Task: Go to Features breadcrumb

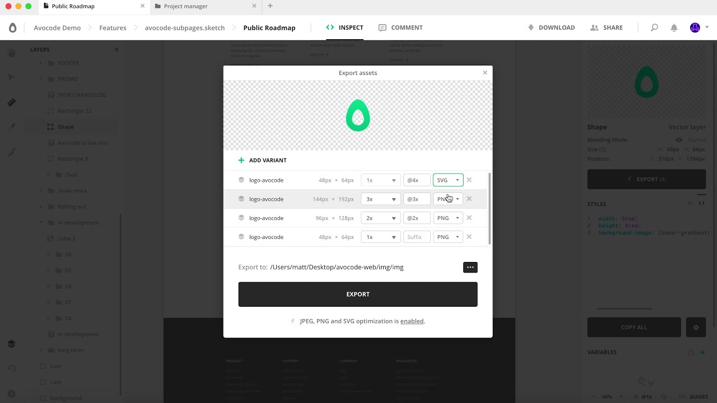Action: (113, 27)
